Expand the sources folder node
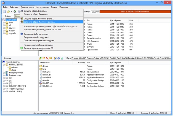The width and height of the screenshot is (173, 116). coord(4,28)
